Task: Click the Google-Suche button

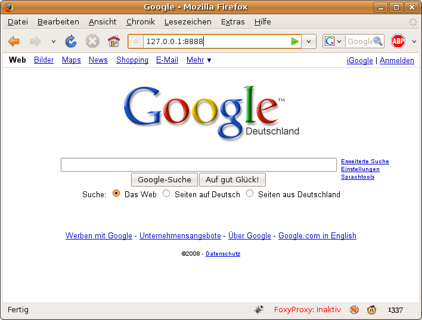Action: pyautogui.click(x=165, y=179)
